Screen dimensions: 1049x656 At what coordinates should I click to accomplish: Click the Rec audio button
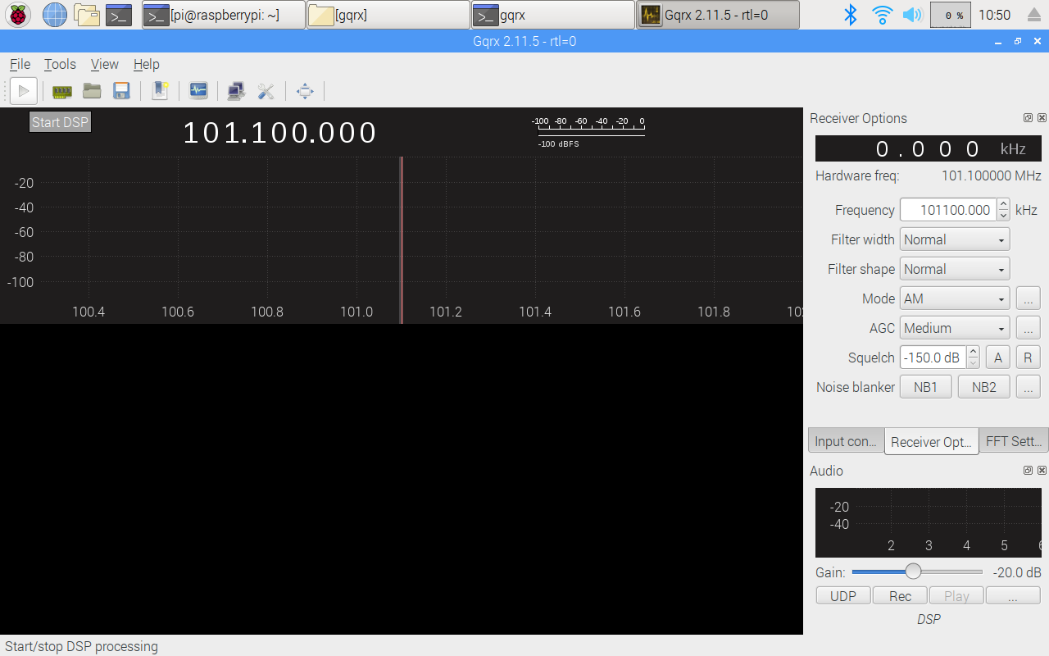click(900, 596)
